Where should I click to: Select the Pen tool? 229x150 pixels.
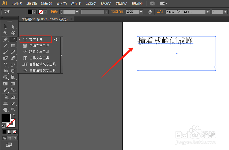pyautogui.click(x=5, y=40)
